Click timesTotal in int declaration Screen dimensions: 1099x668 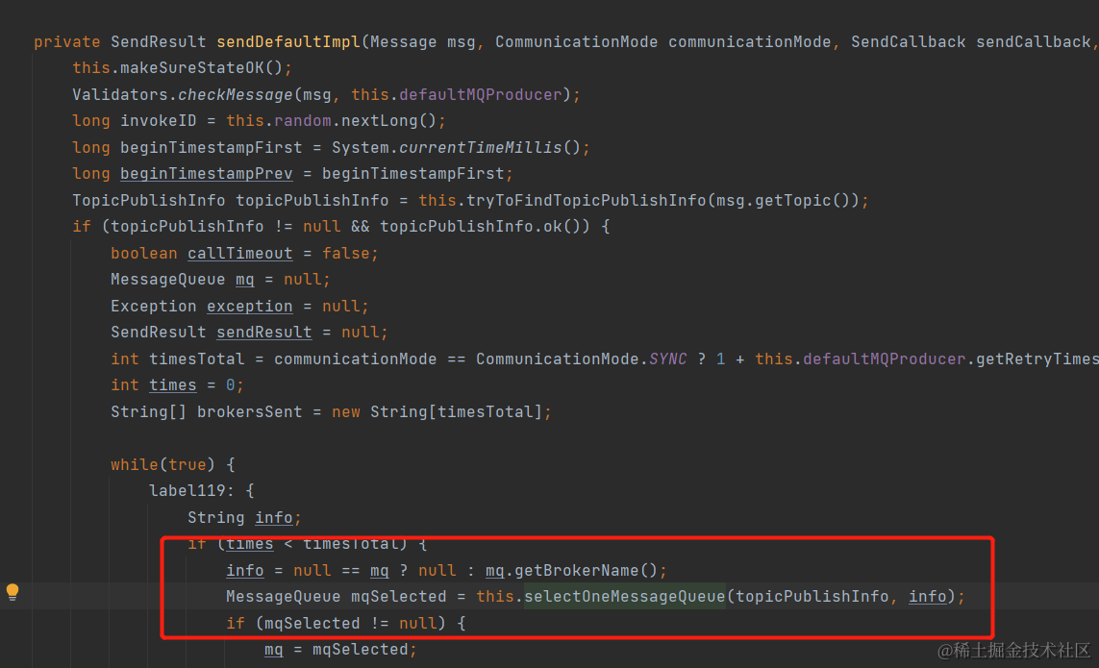[x=197, y=359]
